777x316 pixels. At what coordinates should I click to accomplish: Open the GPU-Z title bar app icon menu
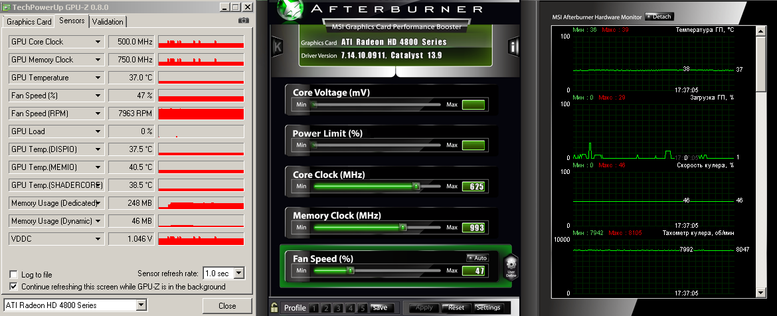[5, 7]
